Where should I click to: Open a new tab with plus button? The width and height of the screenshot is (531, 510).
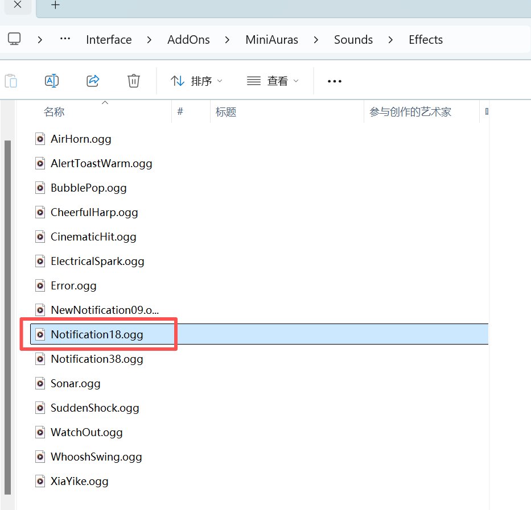click(x=55, y=5)
